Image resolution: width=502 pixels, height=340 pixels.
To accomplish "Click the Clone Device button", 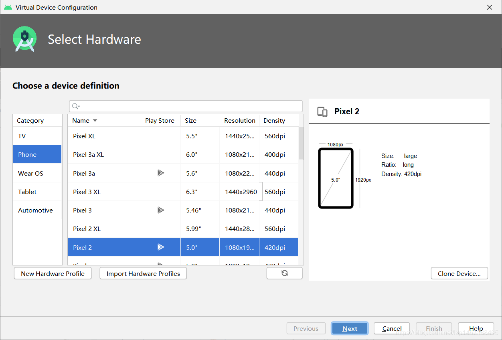I will tap(459, 273).
